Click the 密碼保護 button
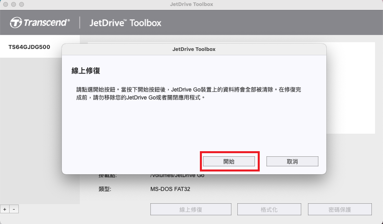383x224 pixels. coord(340,209)
